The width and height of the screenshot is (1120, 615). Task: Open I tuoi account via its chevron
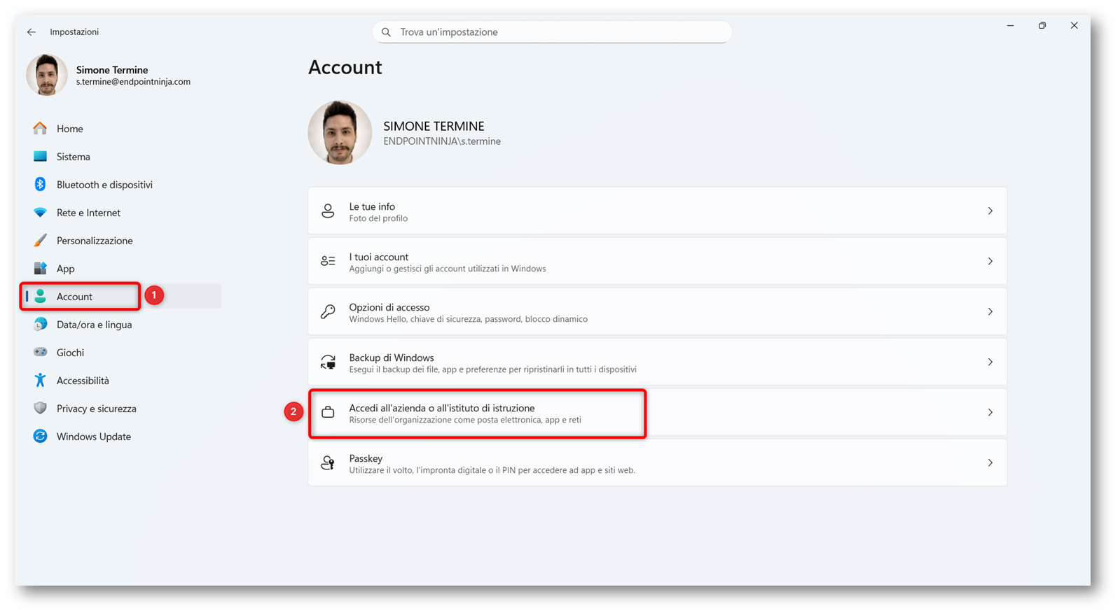[x=990, y=261]
